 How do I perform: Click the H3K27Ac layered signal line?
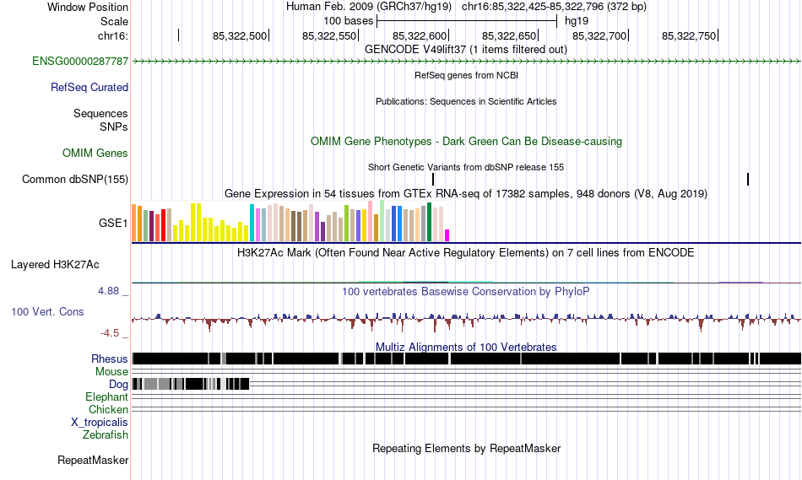click(467, 282)
